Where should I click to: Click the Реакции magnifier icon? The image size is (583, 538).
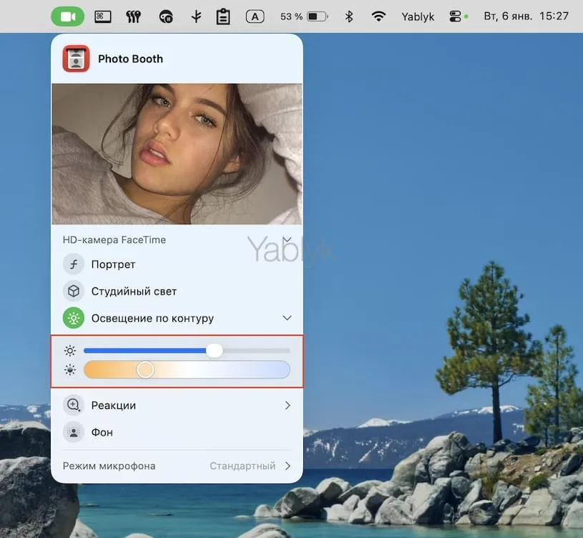coord(72,405)
